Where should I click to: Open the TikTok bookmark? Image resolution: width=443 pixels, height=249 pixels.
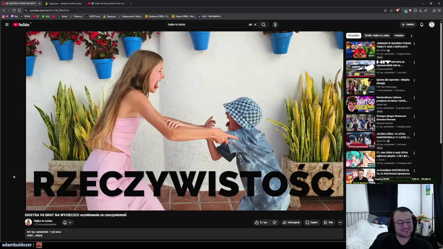25,16
